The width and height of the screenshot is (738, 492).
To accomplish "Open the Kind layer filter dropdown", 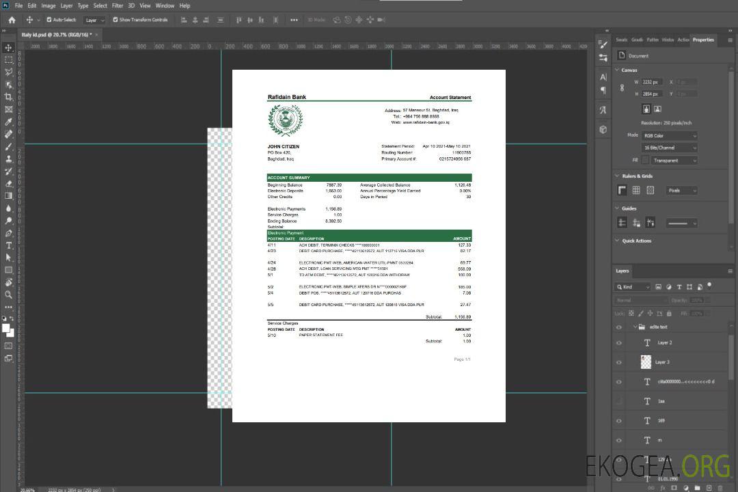I will [x=633, y=287].
